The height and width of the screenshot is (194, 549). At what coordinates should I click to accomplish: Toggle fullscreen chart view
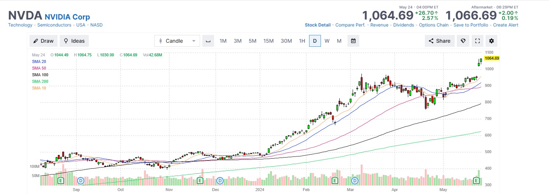(478, 41)
